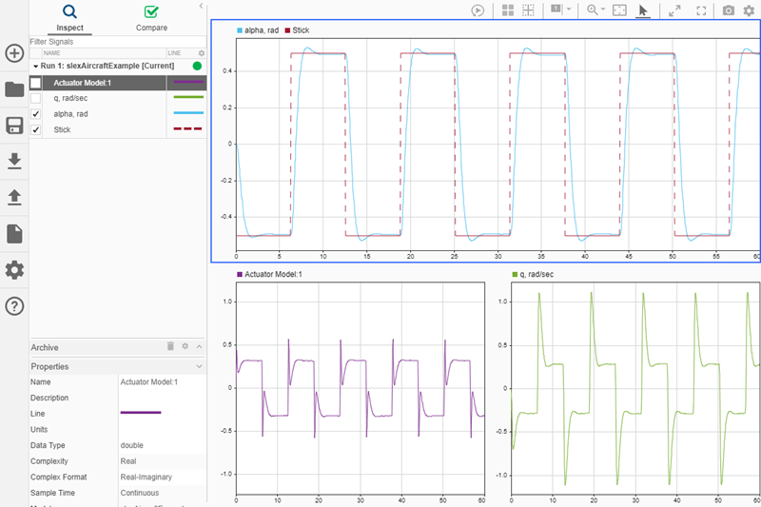Screen dimensions: 761x507
Task: Delete archived runs with the trash icon
Action: (x=170, y=347)
